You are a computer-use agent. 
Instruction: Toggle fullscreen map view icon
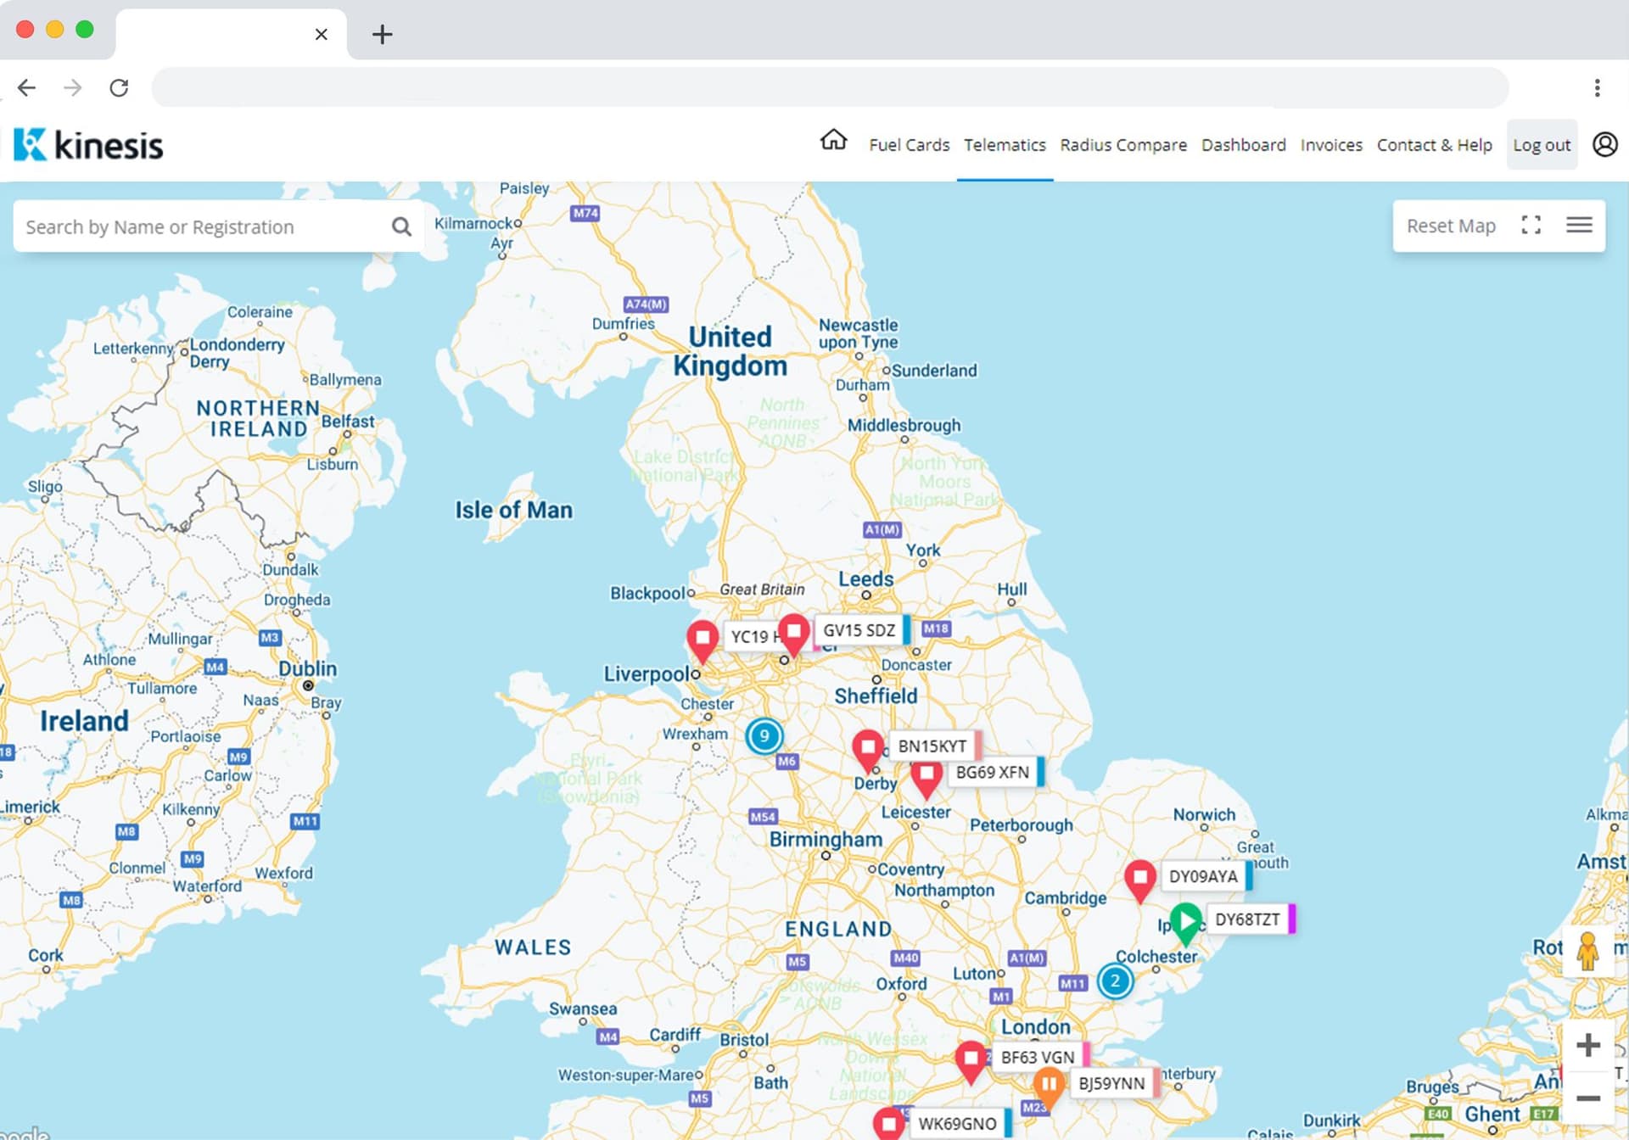coord(1531,225)
